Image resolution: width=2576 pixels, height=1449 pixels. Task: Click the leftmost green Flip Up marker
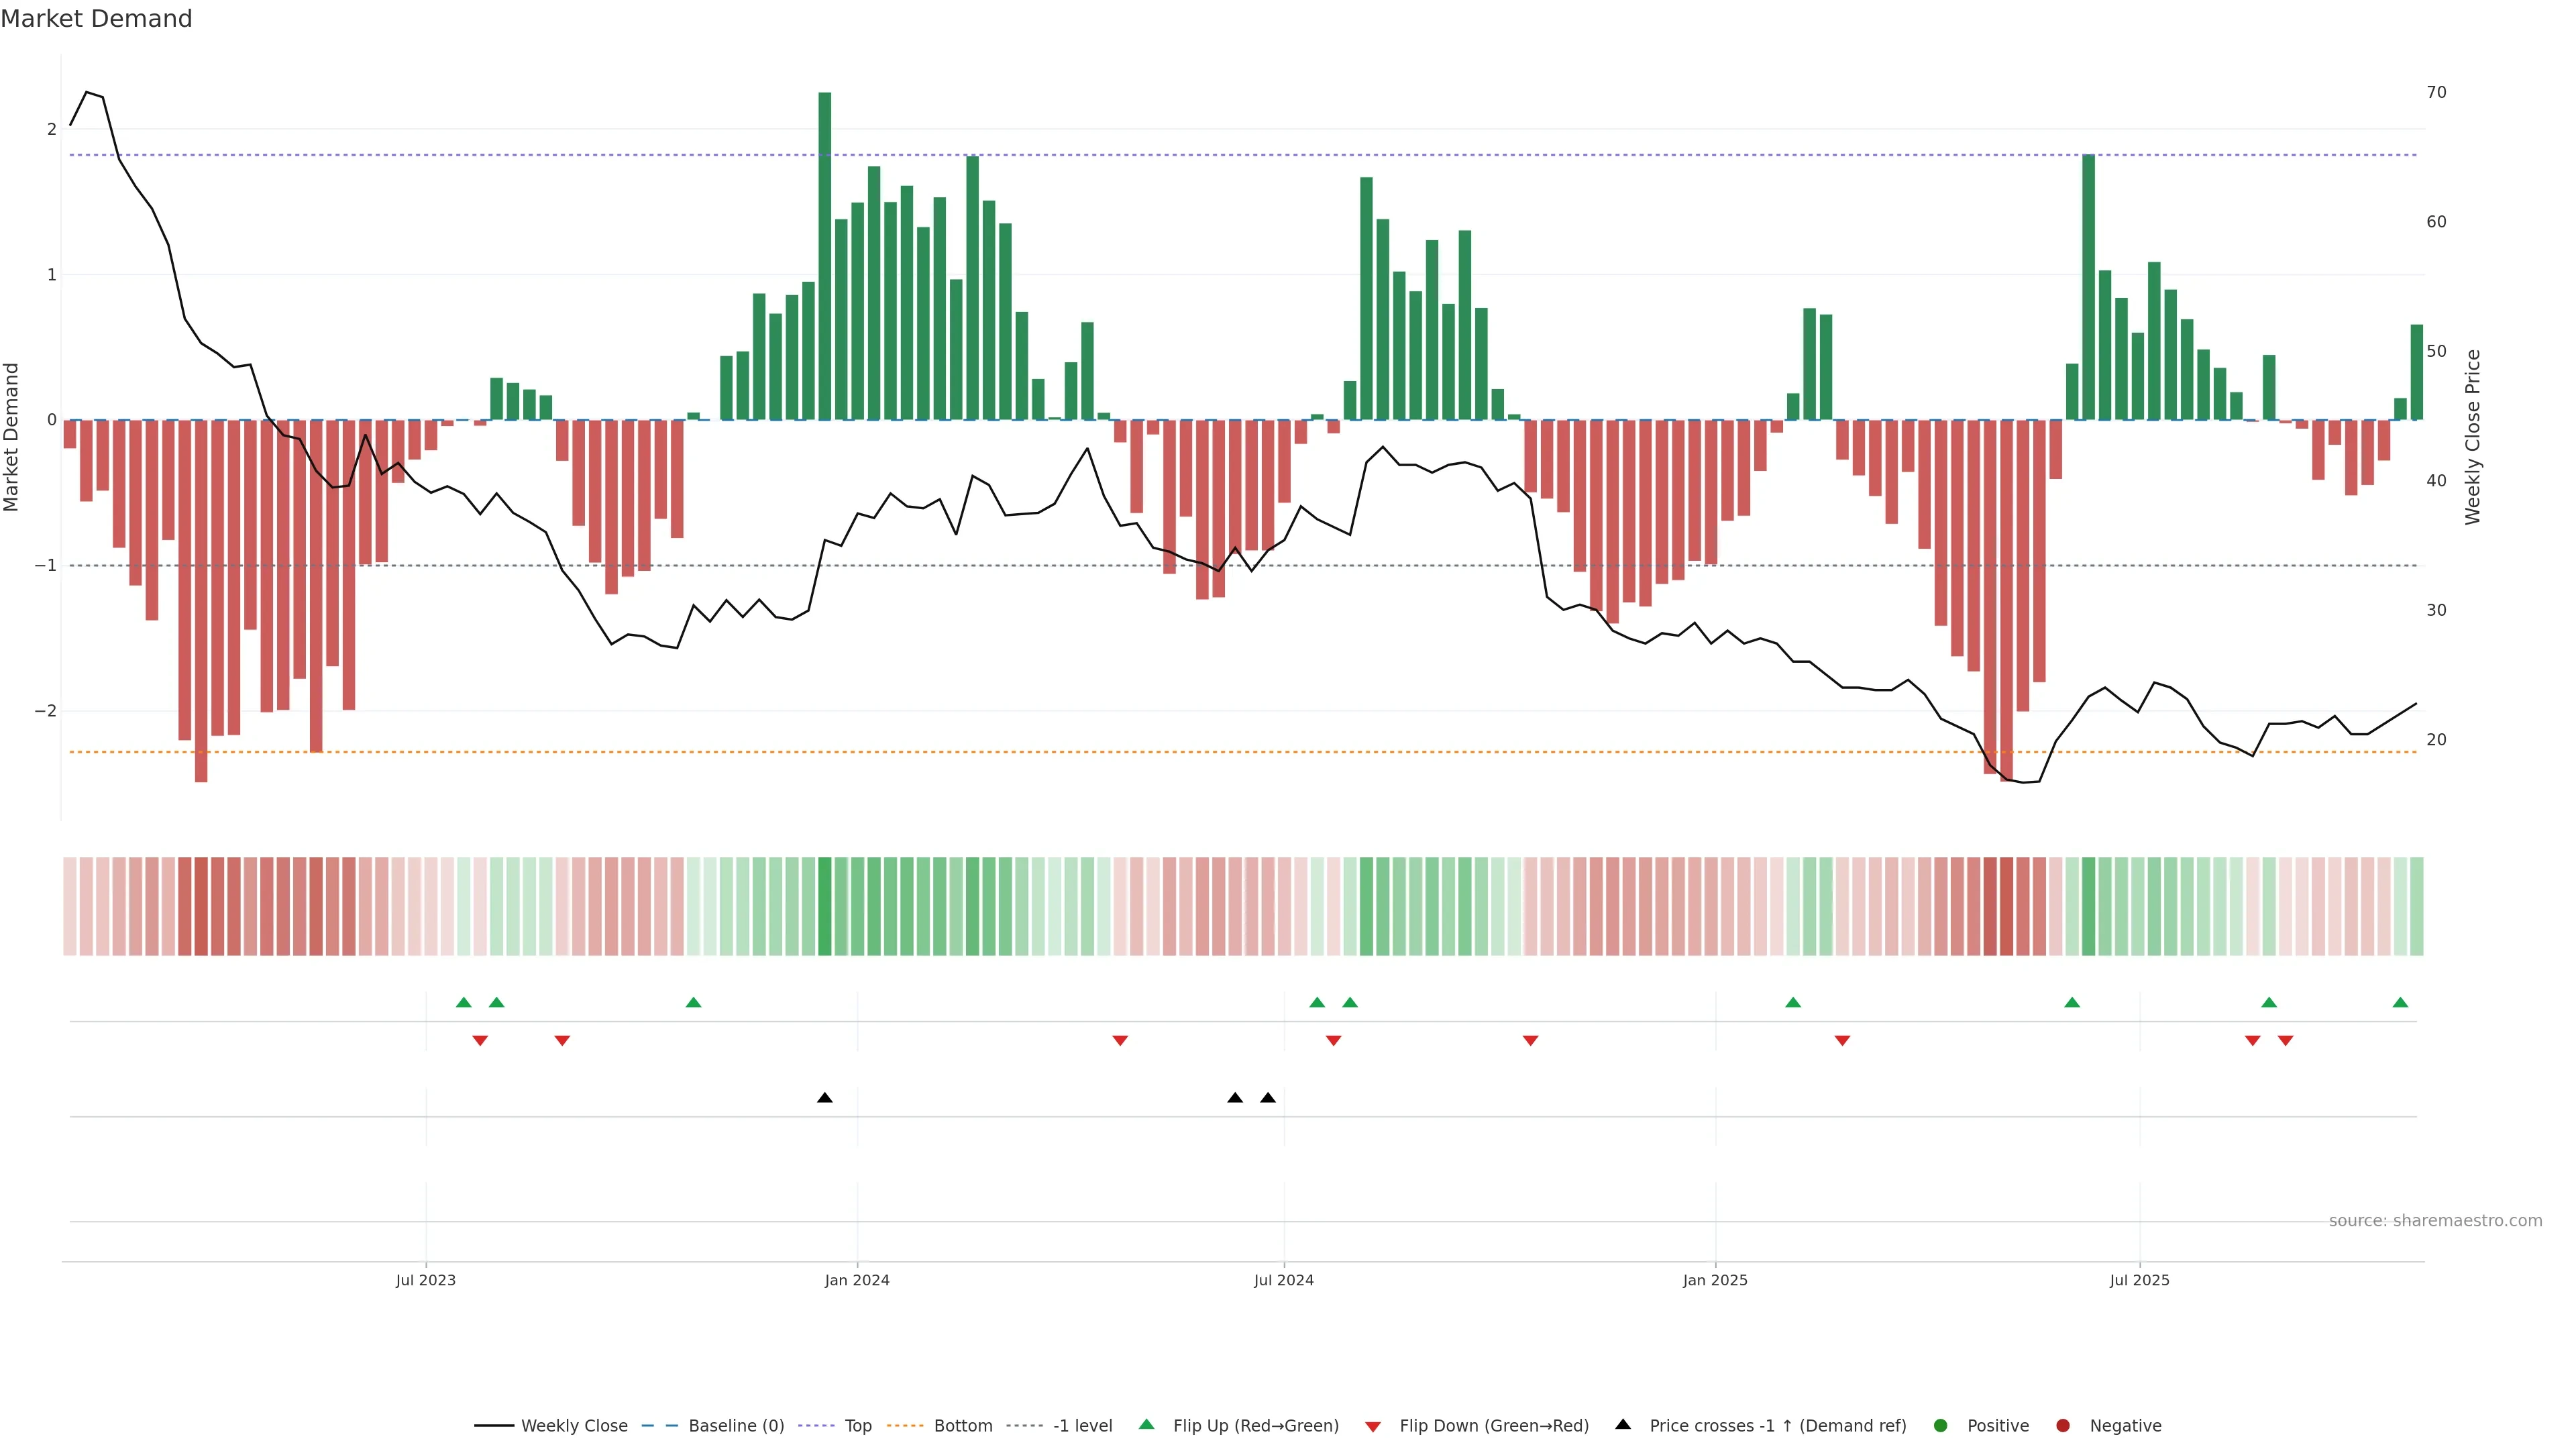point(464,1003)
